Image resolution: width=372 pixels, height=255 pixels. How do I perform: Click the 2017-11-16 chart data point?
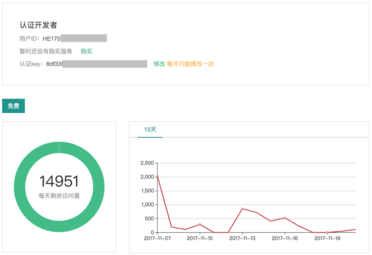[285, 218]
